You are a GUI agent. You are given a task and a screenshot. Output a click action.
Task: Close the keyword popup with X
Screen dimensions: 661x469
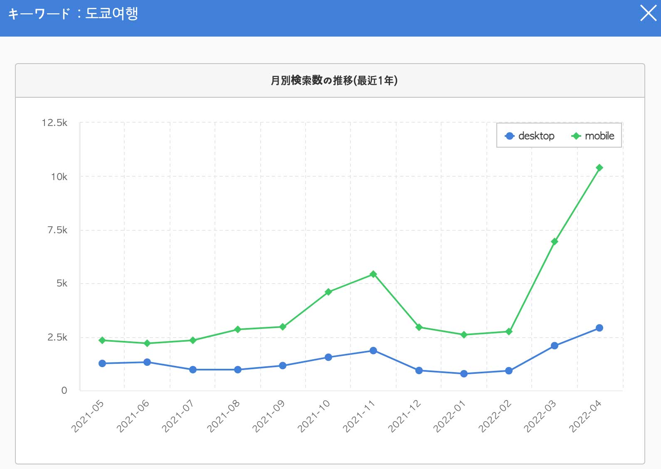tap(648, 13)
